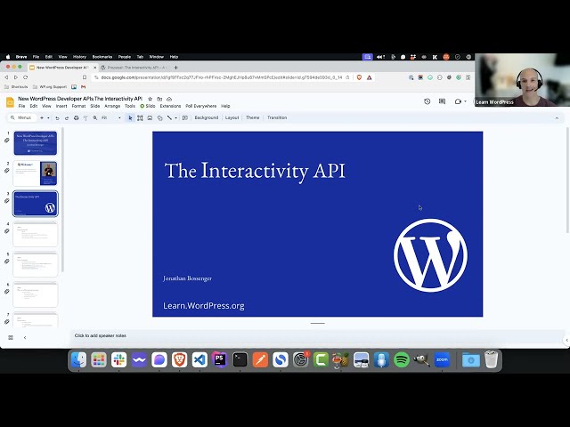Select slide 1 thumbnail in filmstrip
Screen dimensions: 570x427
tap(36, 143)
